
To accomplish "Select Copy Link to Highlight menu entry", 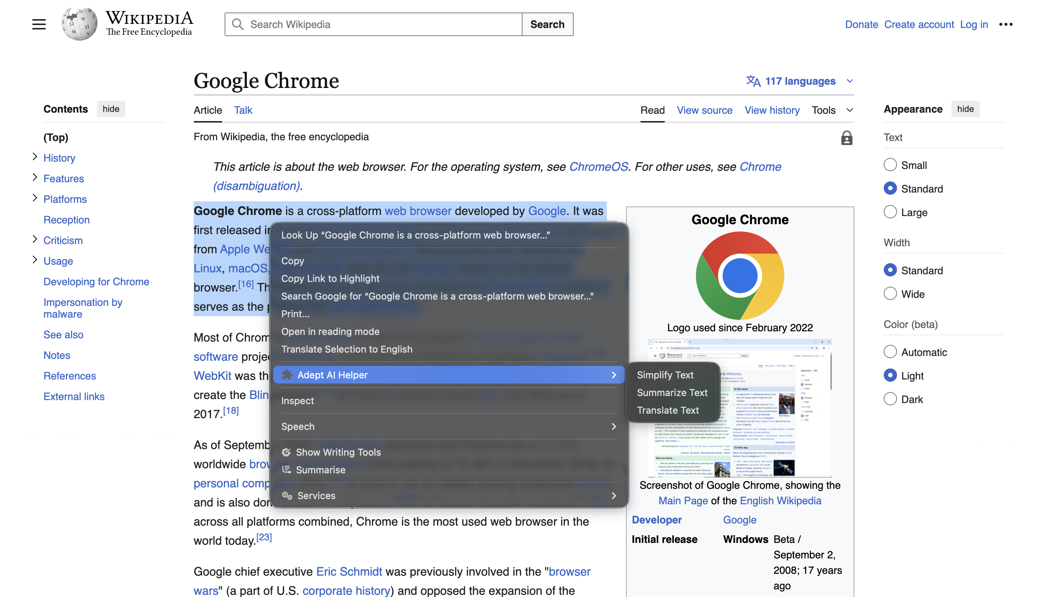I will tap(330, 278).
